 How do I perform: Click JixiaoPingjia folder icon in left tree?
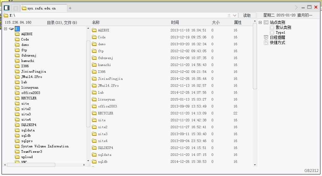[17, 71]
